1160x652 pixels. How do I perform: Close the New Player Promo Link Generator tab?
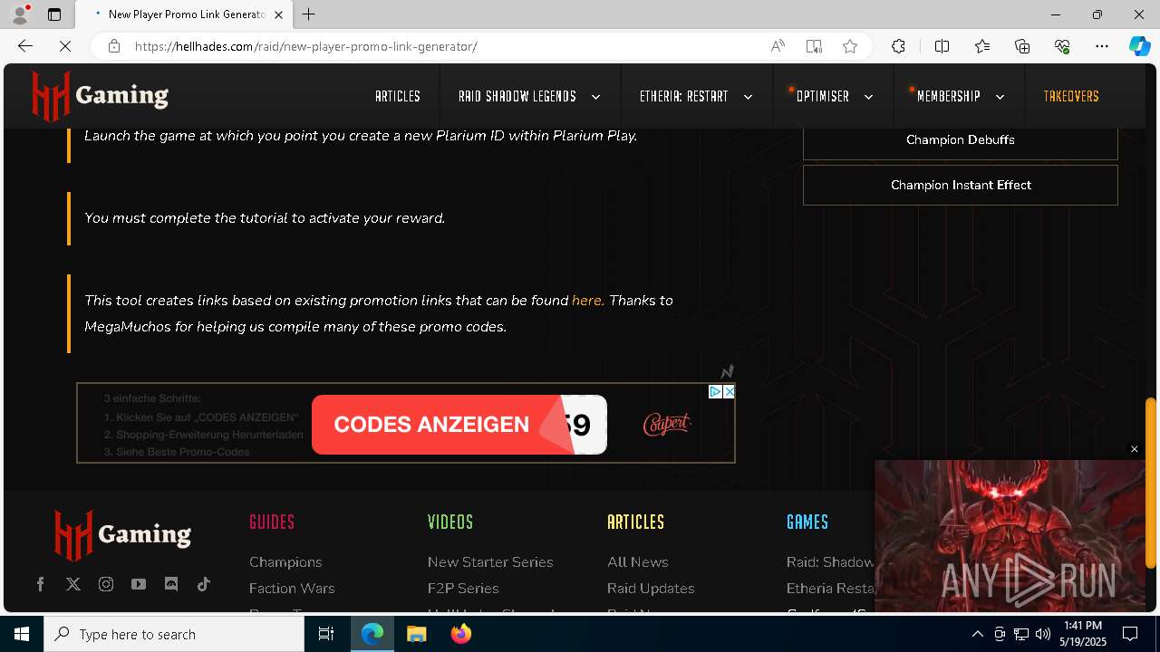coord(279,14)
